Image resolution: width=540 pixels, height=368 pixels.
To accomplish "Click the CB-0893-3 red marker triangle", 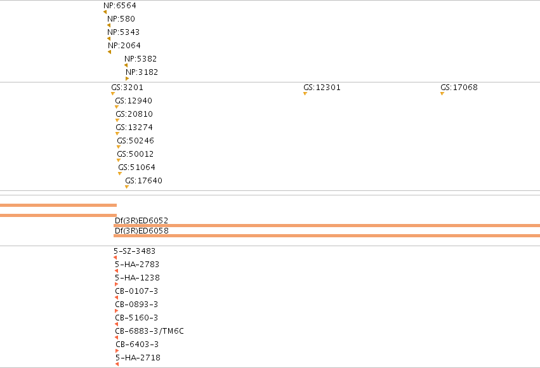I will pos(116,311).
